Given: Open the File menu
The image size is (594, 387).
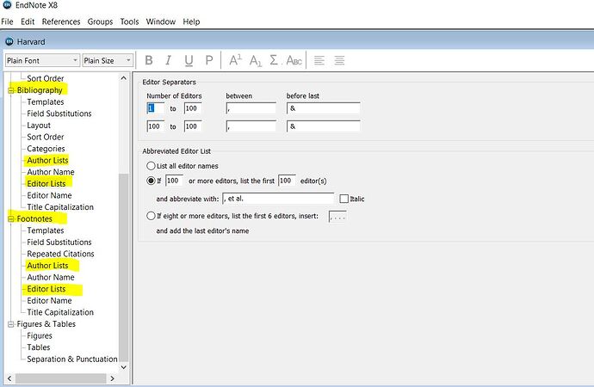Looking at the screenshot, I should [x=7, y=21].
